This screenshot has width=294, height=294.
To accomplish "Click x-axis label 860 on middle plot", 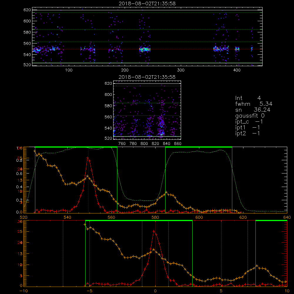I will coord(178,144).
